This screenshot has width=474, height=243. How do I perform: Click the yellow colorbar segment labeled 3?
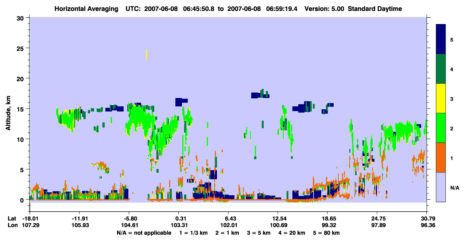point(441,98)
